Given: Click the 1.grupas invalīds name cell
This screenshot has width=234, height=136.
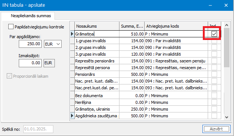Looking at the screenshot, I should pos(97,41).
